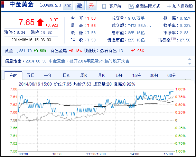The height and width of the screenshot is (157, 196).
Task: Click the 振幅 value 0.92%
Action: (x=185, y=19)
